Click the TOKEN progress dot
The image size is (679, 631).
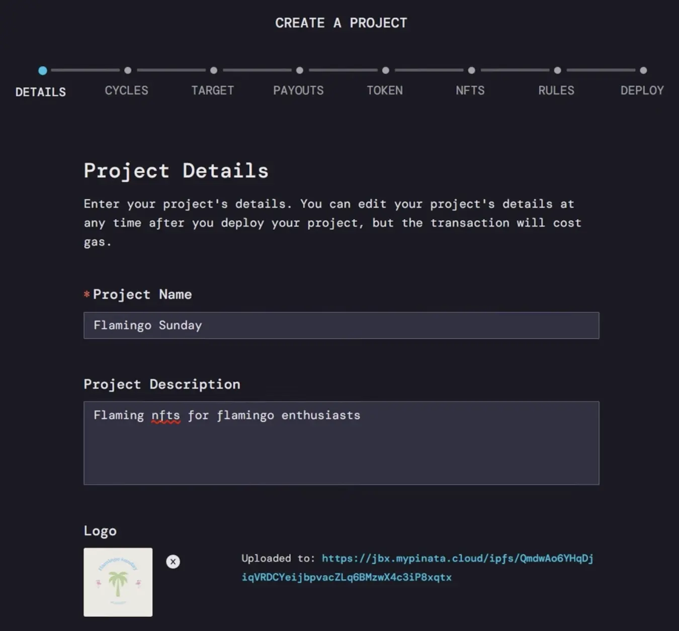[385, 70]
